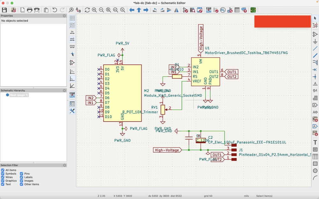Disable the Pins selection filter
Screen dimensions: 319x199
point(21,174)
